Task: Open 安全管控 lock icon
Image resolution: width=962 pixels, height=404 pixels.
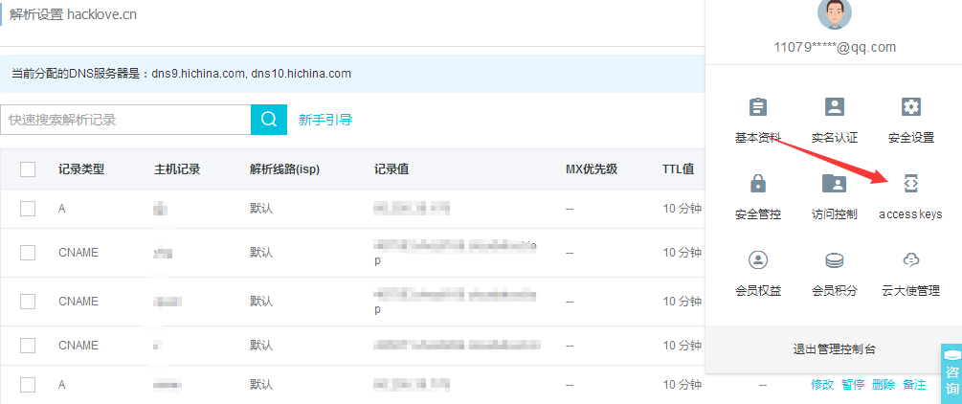Action: pyautogui.click(x=758, y=183)
